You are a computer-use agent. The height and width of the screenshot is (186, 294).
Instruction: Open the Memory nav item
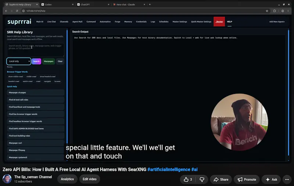(x=128, y=22)
